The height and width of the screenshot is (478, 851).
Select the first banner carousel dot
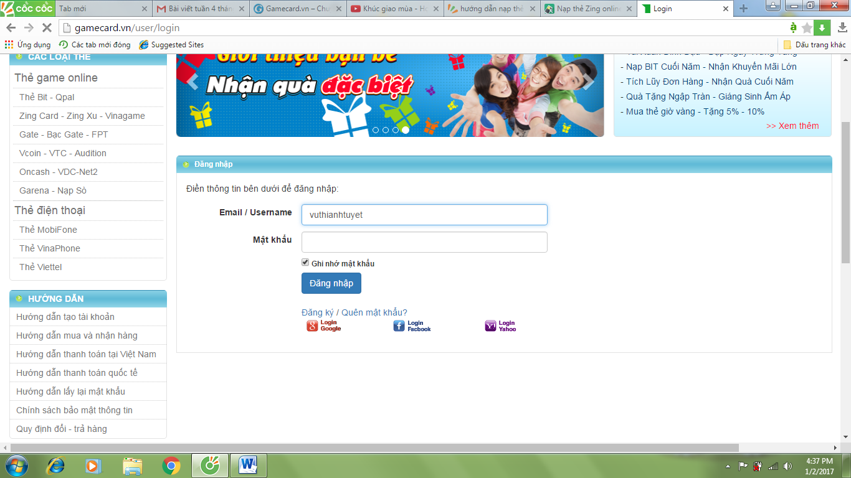(x=376, y=130)
